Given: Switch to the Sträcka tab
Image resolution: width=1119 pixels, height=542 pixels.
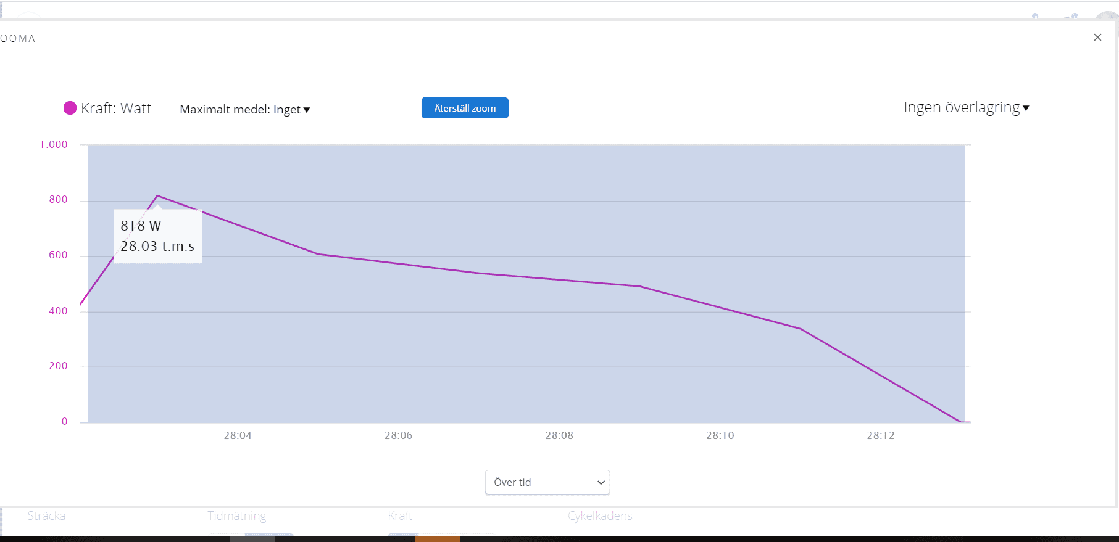Looking at the screenshot, I should point(46,516).
